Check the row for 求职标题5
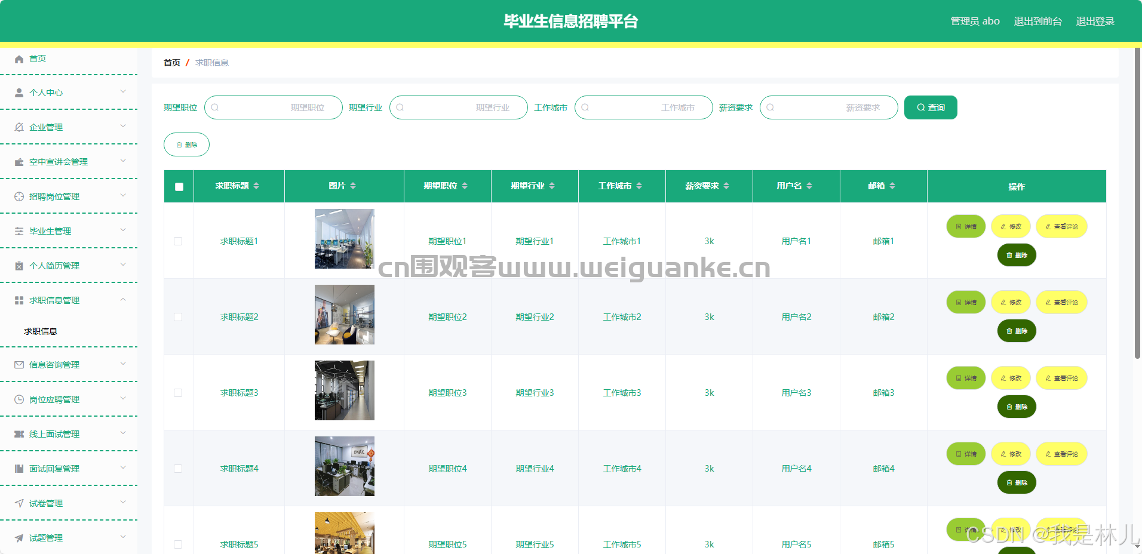This screenshot has height=554, width=1142. (x=178, y=544)
